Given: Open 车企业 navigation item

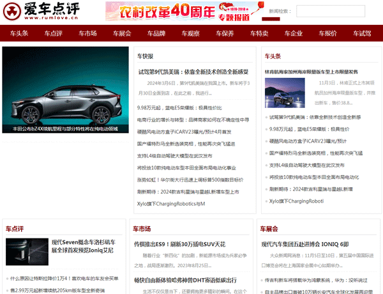Looking at the screenshot, I should (x=294, y=33).
